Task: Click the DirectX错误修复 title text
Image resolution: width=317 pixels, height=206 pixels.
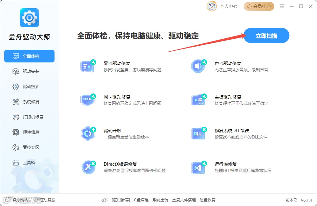Action: click(120, 164)
